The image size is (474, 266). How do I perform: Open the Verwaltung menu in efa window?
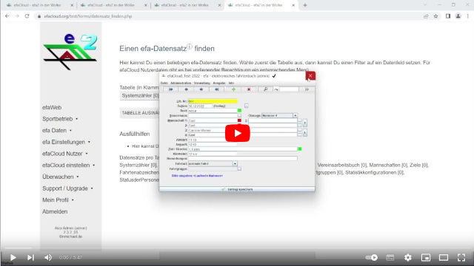point(202,83)
